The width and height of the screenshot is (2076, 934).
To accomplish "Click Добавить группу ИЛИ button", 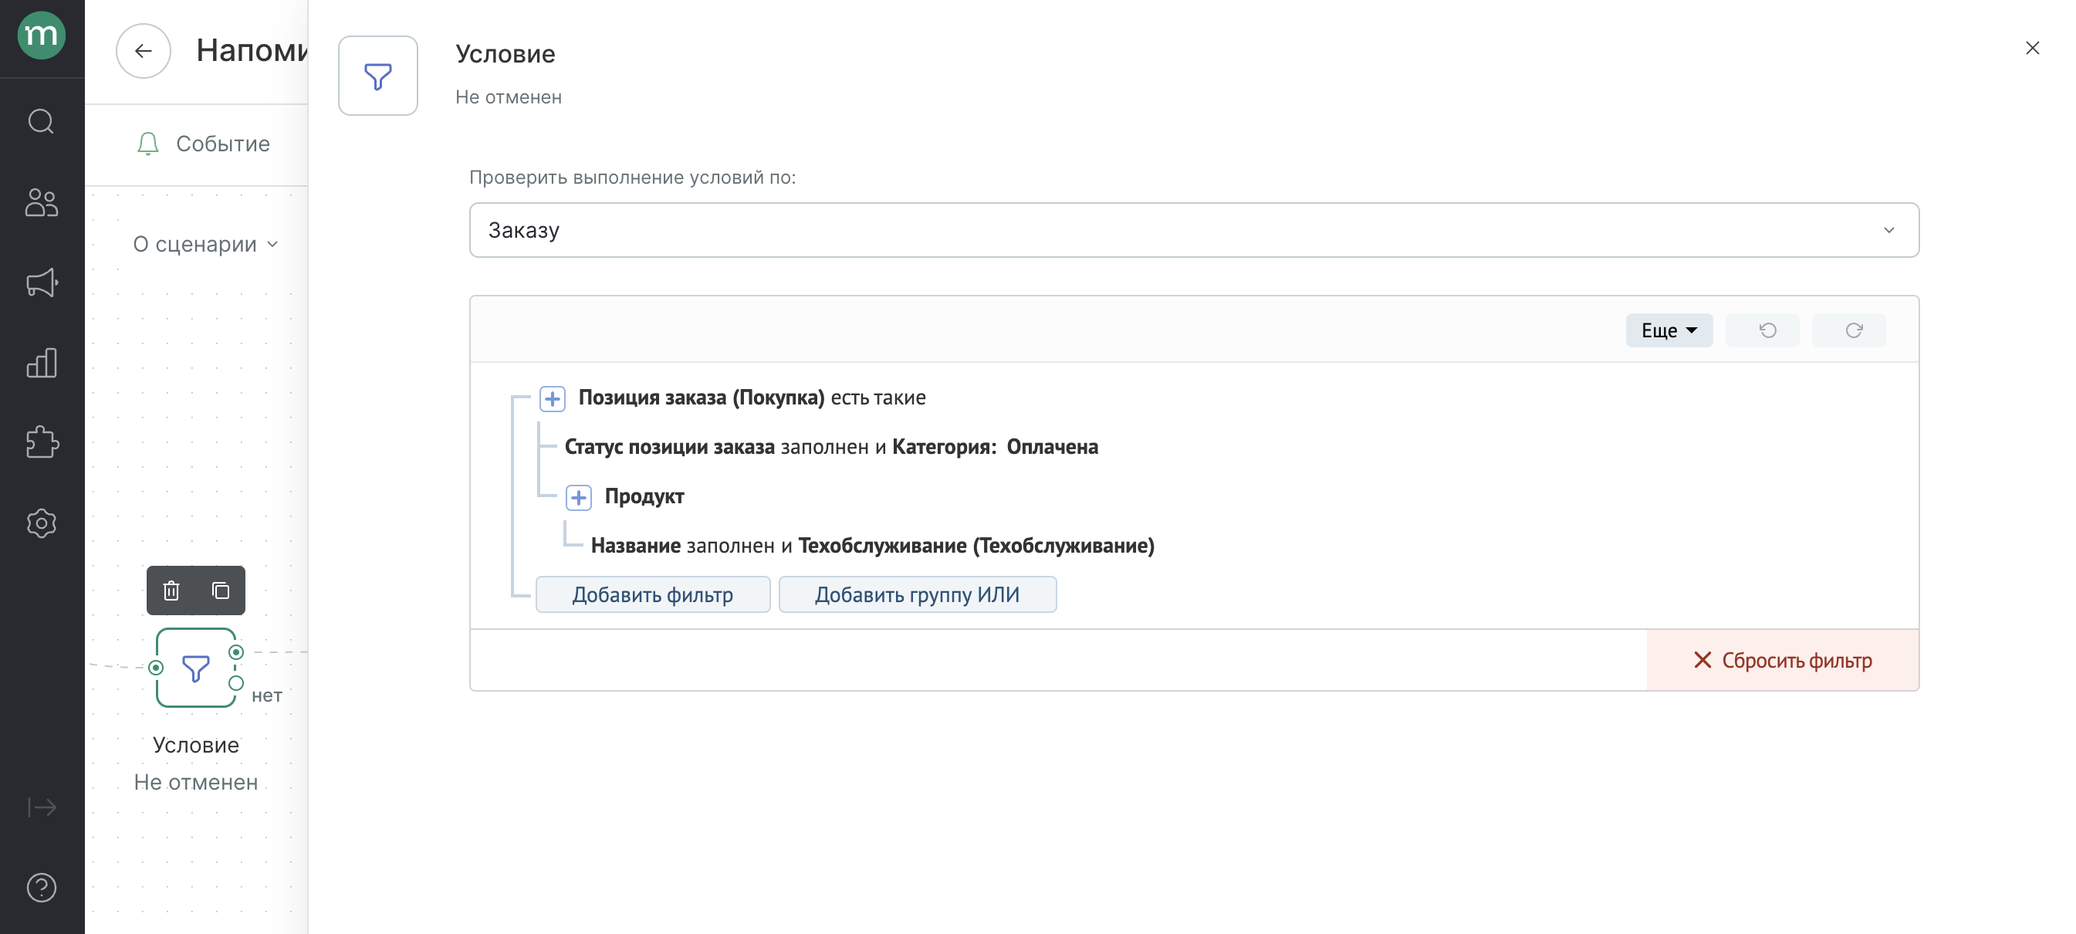I will [917, 594].
